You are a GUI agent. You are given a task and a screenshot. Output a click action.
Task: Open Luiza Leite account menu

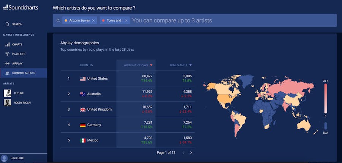(x=17, y=158)
